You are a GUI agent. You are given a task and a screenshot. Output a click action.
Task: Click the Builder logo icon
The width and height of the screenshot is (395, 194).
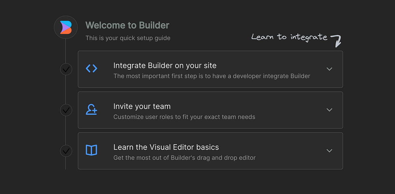coord(66,27)
